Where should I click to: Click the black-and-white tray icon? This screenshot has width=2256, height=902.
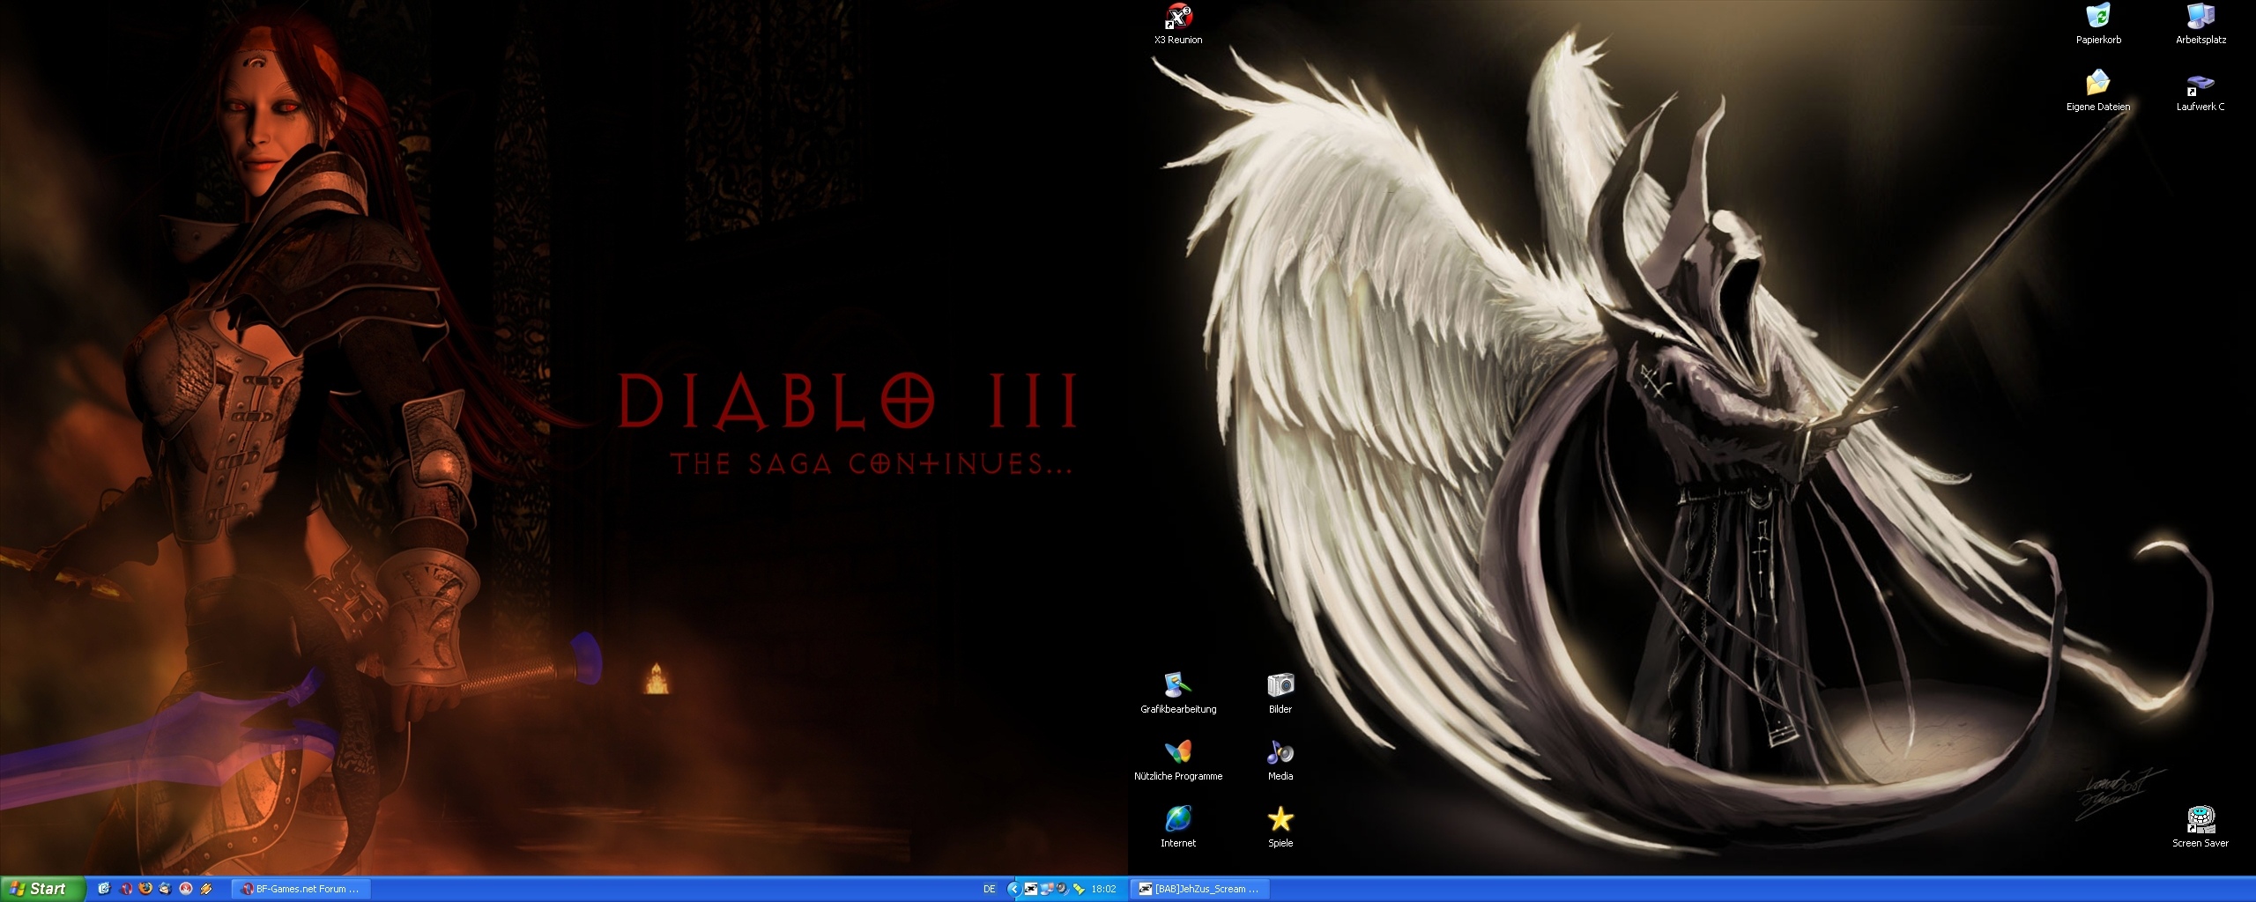point(1030,889)
